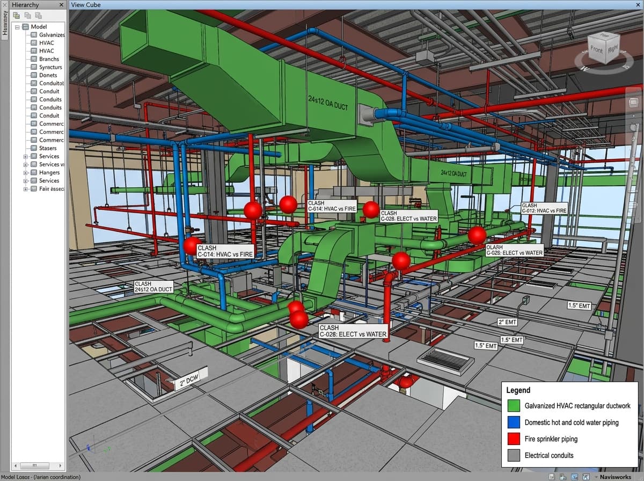Click the hierarchy horizontal scrollbar thumb
644x481 pixels.
tap(34, 465)
